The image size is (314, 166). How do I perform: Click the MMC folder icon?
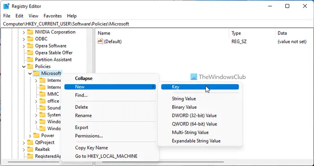(x=43, y=94)
